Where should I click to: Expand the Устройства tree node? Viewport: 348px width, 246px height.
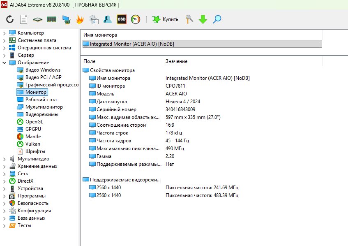click(x=4, y=188)
